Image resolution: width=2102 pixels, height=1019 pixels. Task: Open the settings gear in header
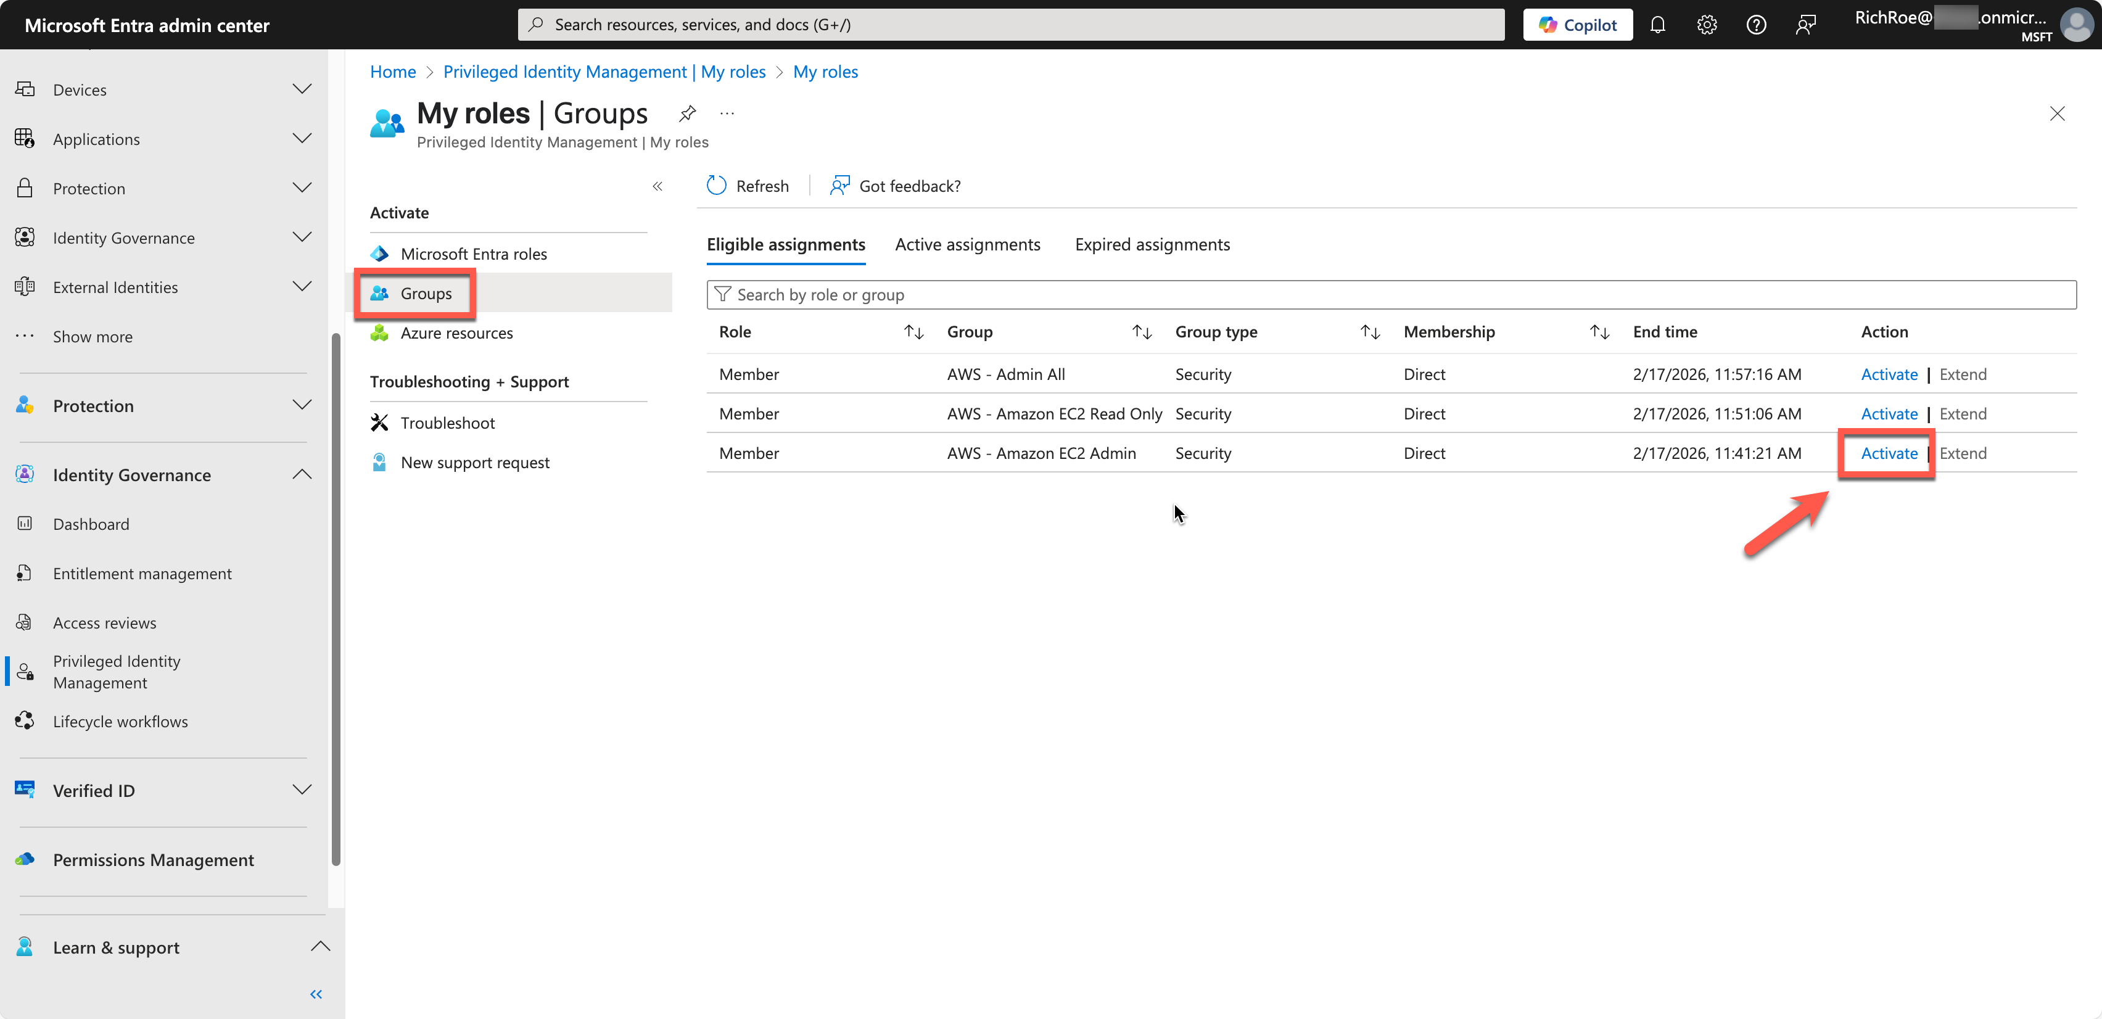[1706, 25]
